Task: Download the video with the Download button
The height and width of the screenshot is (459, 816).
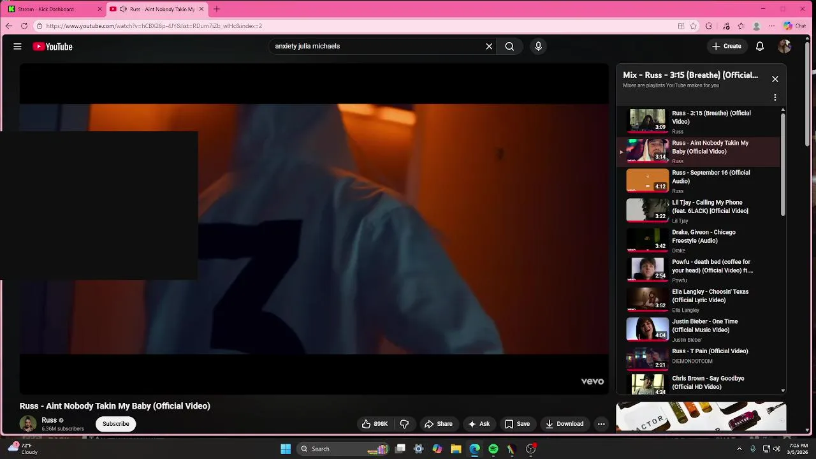Action: click(x=565, y=424)
